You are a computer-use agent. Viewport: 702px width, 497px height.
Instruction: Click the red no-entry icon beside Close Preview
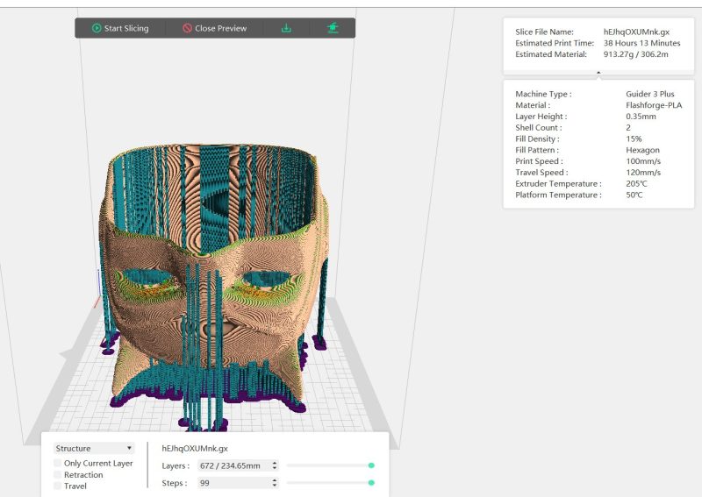click(x=187, y=28)
